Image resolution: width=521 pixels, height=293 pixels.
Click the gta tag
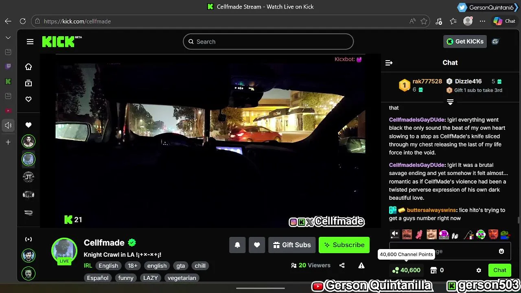[x=181, y=266]
